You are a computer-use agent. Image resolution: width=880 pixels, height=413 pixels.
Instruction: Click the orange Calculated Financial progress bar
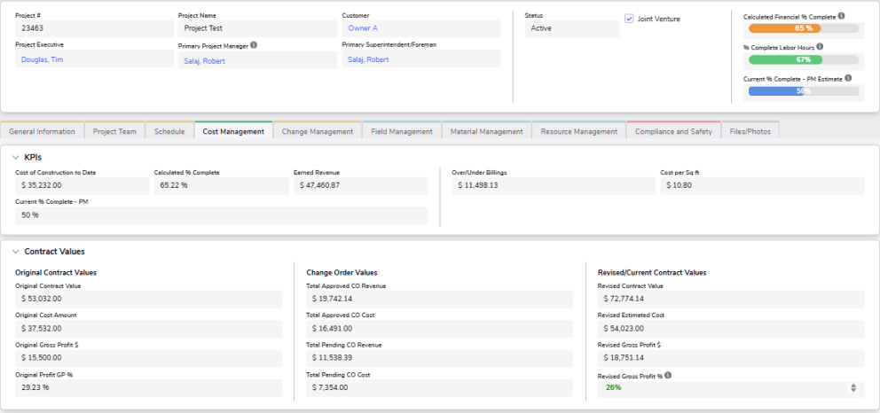coord(803,28)
